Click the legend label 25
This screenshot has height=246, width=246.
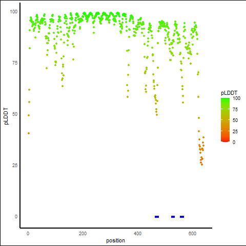pos(235,131)
